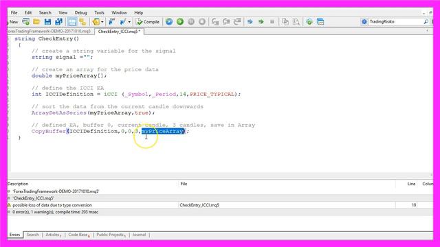Click the stop debugging icon
Viewport: 440px width, 247px height.
click(x=202, y=21)
